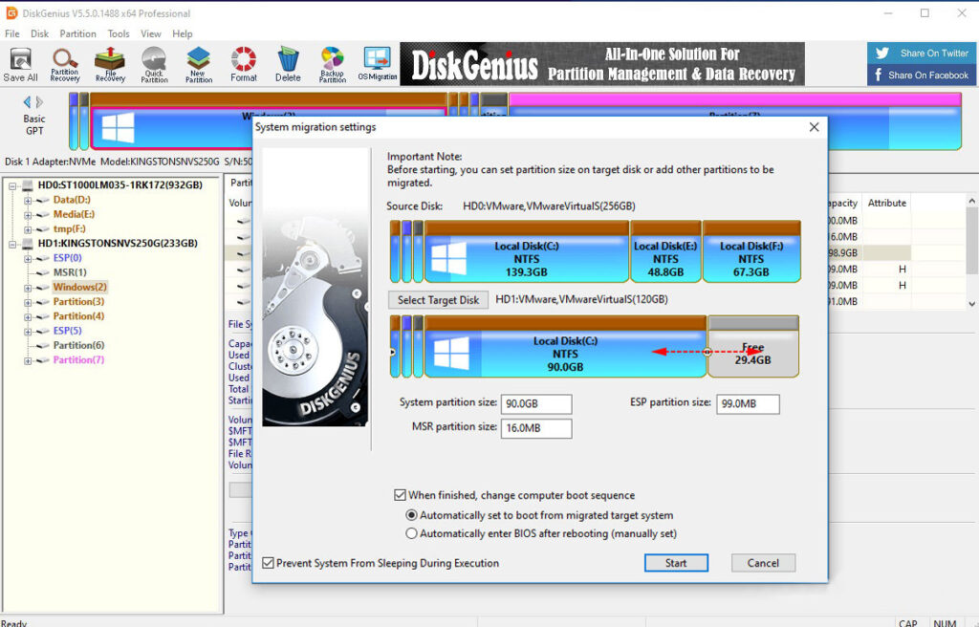Click the Partition Recovery icon

[x=64, y=63]
